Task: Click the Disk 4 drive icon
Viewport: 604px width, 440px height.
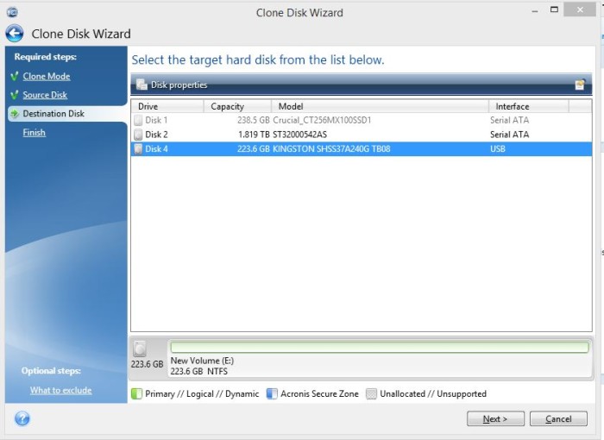Action: tap(138, 149)
